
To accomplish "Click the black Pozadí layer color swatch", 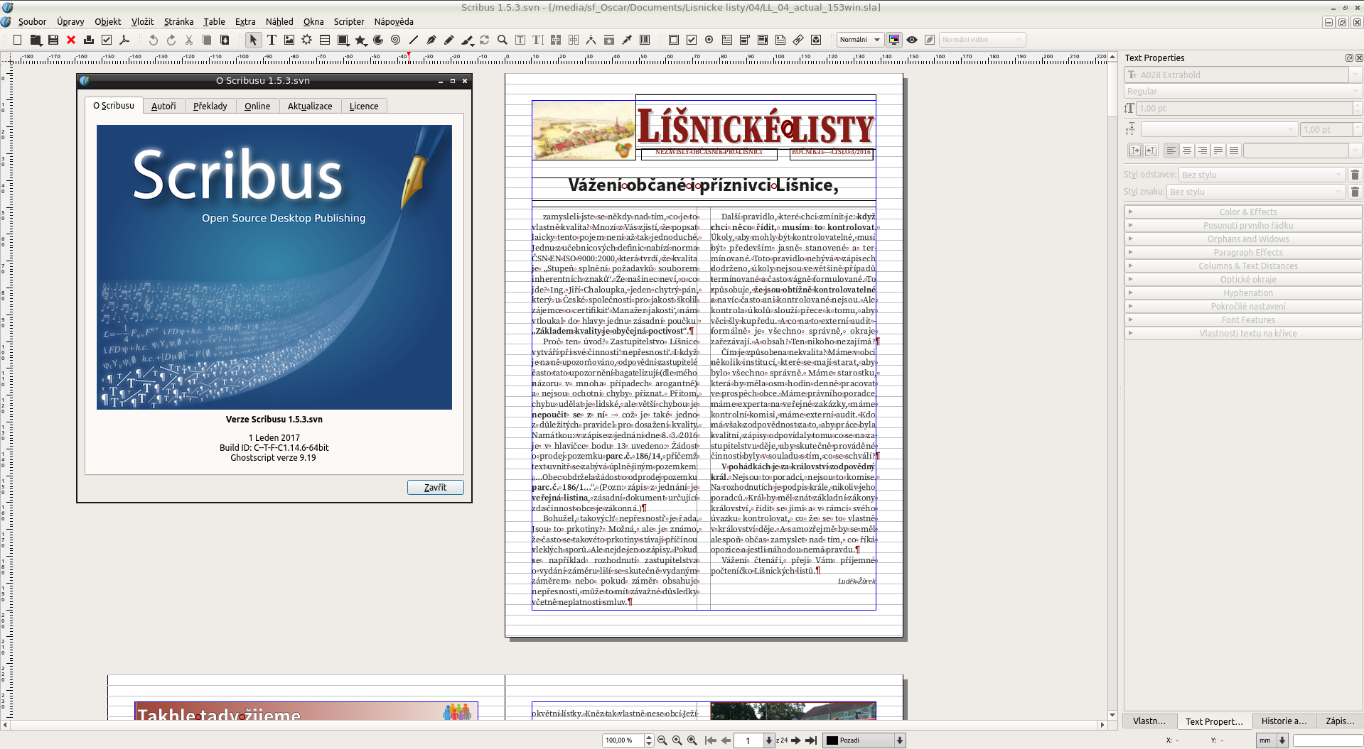I will pyautogui.click(x=832, y=740).
